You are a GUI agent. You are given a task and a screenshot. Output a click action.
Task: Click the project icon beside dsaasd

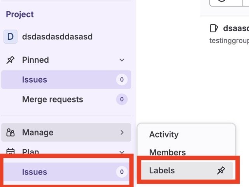(x=214, y=28)
